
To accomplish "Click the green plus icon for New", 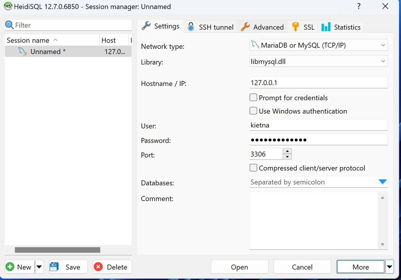I will (10, 267).
